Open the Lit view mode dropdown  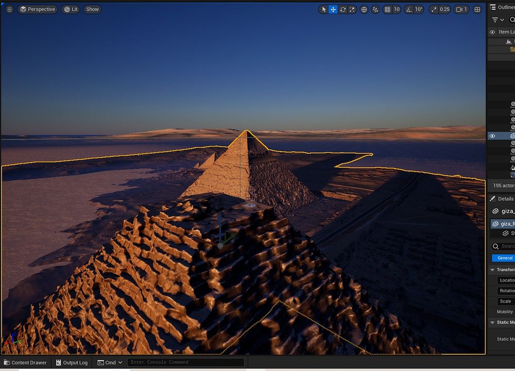[x=71, y=9]
